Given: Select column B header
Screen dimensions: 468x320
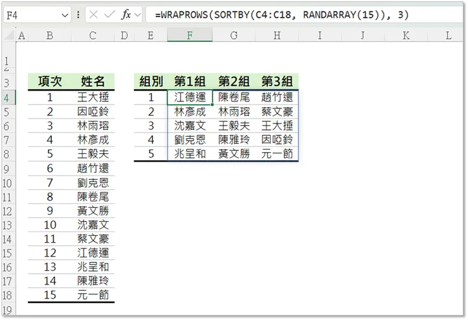Looking at the screenshot, I should coord(49,35).
